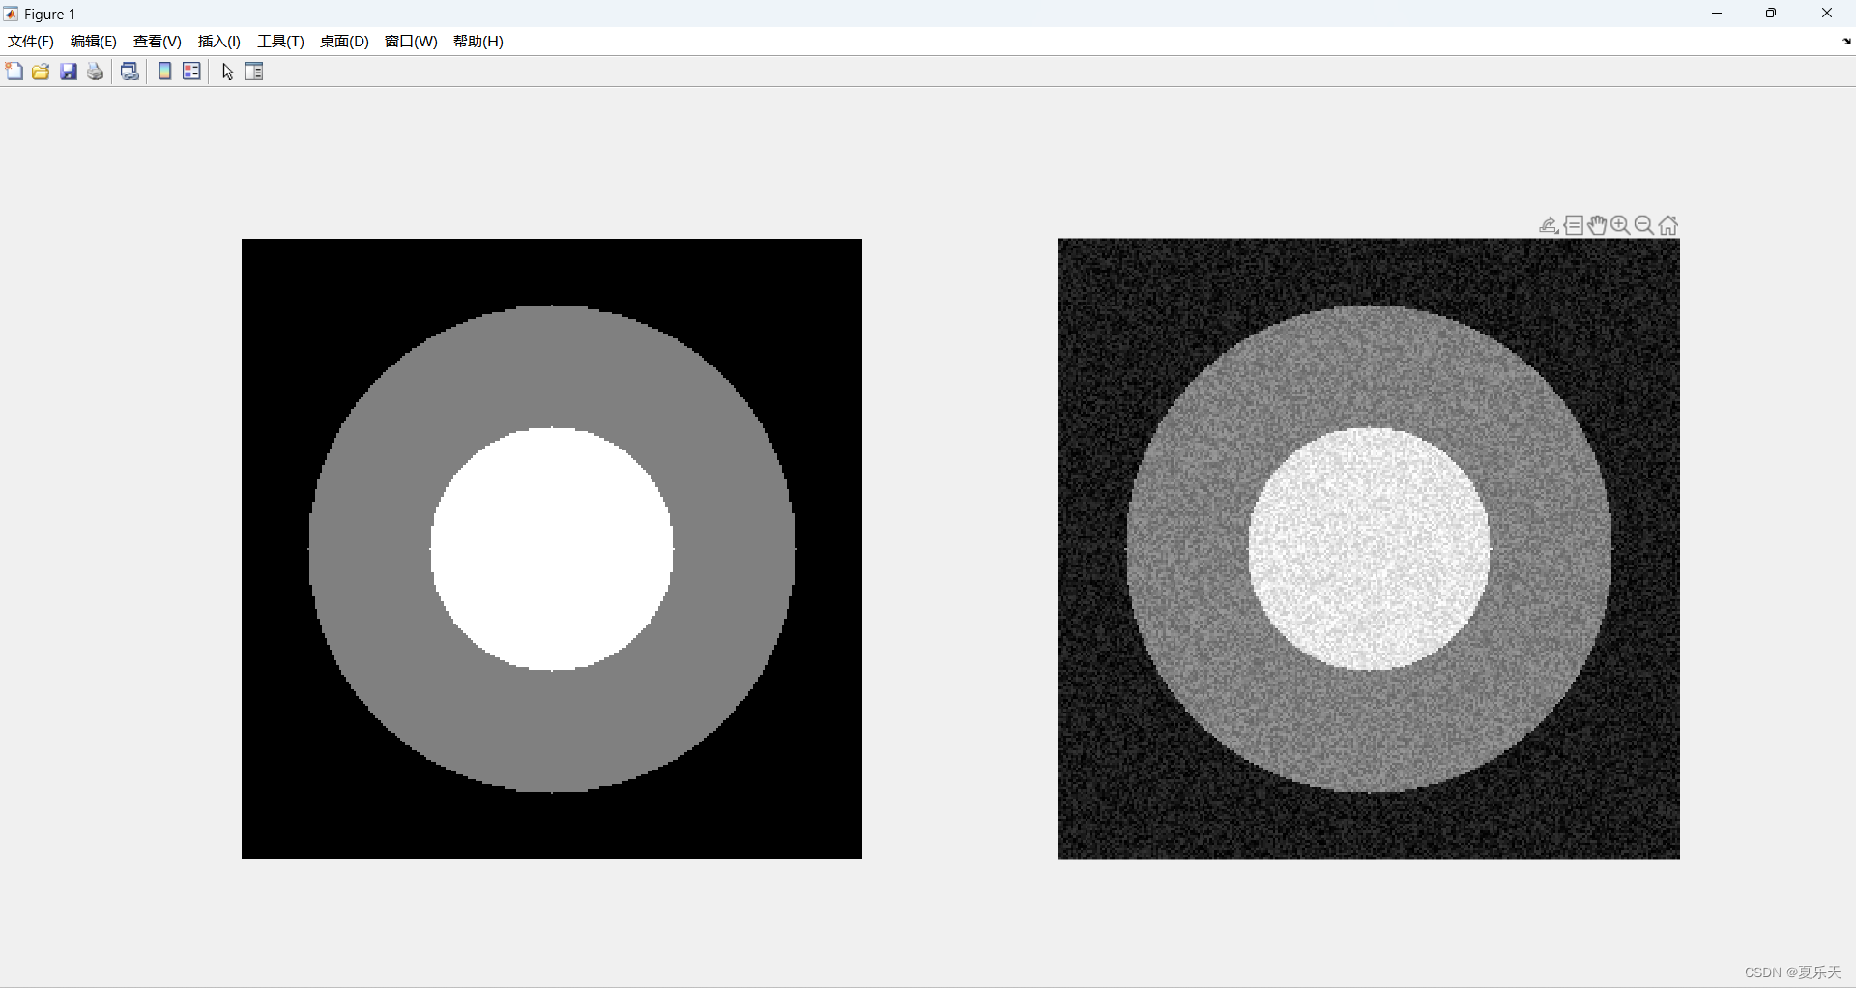Activate the pan hand tool
This screenshot has height=988, width=1856.
(x=1597, y=225)
